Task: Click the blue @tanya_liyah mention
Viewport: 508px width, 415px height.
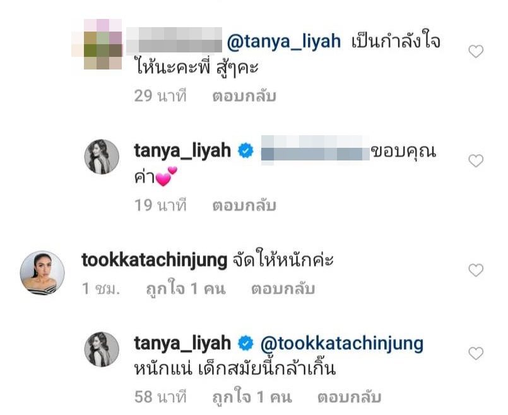Action: tap(284, 42)
